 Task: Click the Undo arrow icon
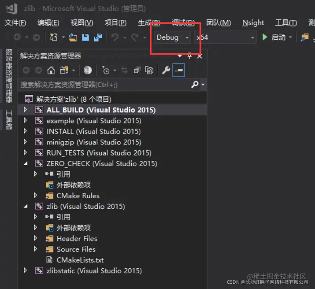[115, 37]
